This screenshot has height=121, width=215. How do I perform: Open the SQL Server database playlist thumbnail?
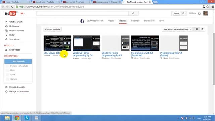[x=57, y=43]
